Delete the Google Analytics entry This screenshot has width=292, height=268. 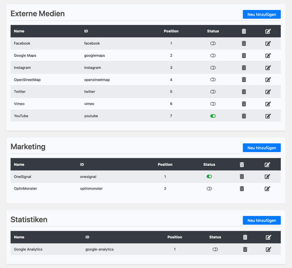245,249
